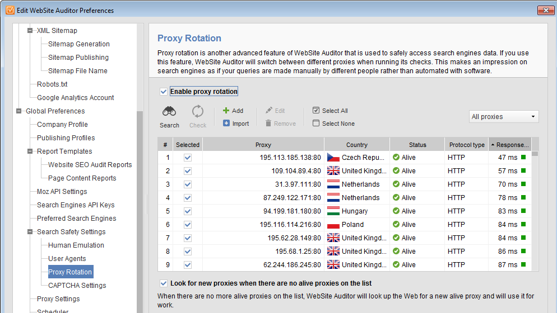The width and height of the screenshot is (557, 313).
Task: Collapse the Report Templates tree node
Action: [30, 151]
